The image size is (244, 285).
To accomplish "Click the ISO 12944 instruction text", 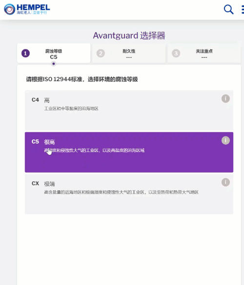I will (x=82, y=79).
